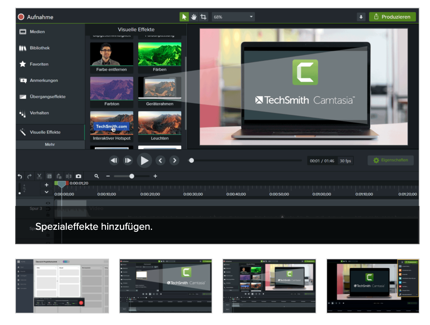Click the redo icon above timeline
Viewport: 430px width, 325px height.
tap(30, 176)
